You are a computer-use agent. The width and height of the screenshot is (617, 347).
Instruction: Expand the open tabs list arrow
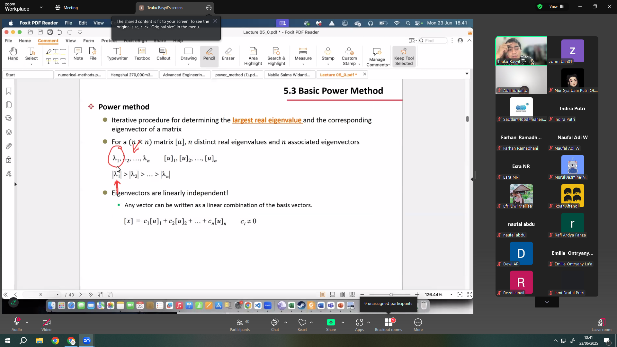[x=467, y=74]
